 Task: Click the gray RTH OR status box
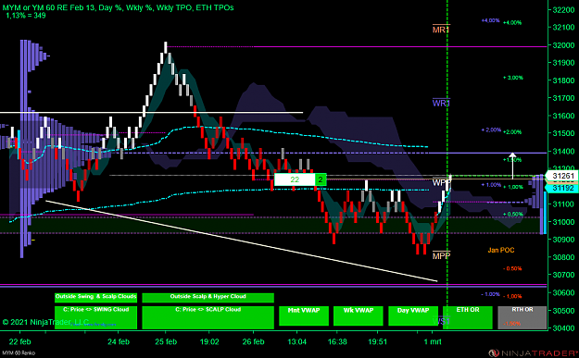(522, 317)
